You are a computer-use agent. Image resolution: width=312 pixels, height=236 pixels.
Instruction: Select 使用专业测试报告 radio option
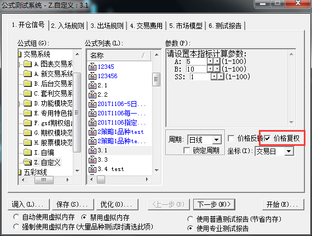(x=190, y=228)
